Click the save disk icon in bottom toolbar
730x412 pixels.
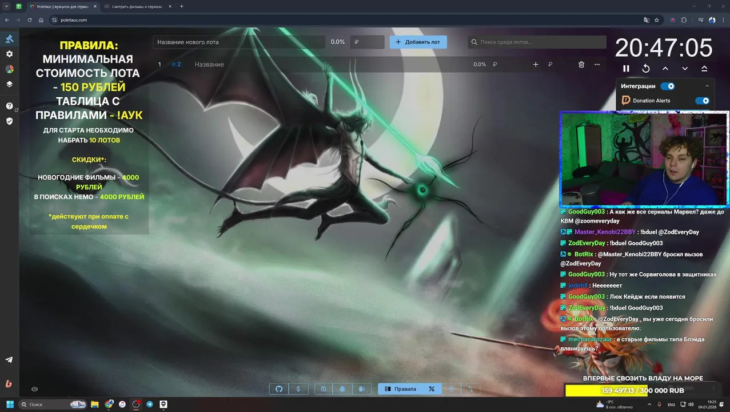click(x=323, y=389)
